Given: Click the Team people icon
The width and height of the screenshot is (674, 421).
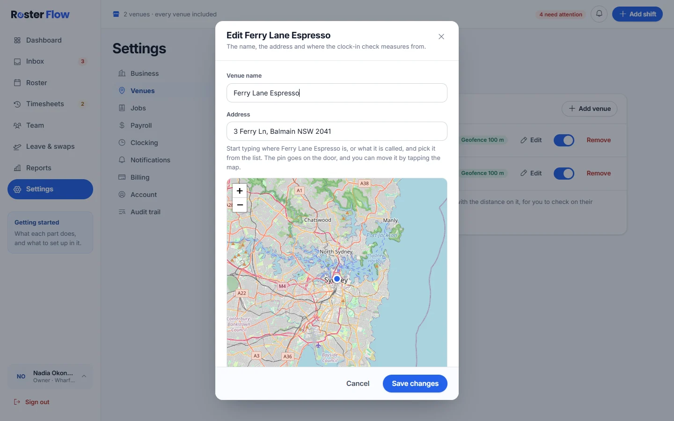Looking at the screenshot, I should 17,125.
